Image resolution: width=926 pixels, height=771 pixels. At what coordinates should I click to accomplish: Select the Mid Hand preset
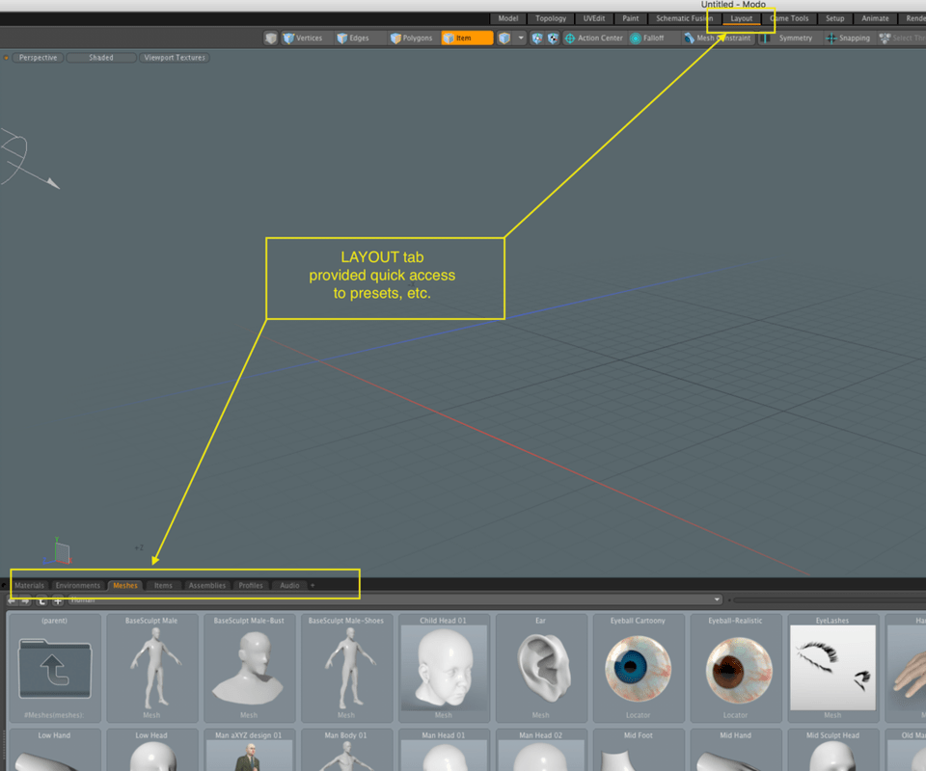pos(735,749)
